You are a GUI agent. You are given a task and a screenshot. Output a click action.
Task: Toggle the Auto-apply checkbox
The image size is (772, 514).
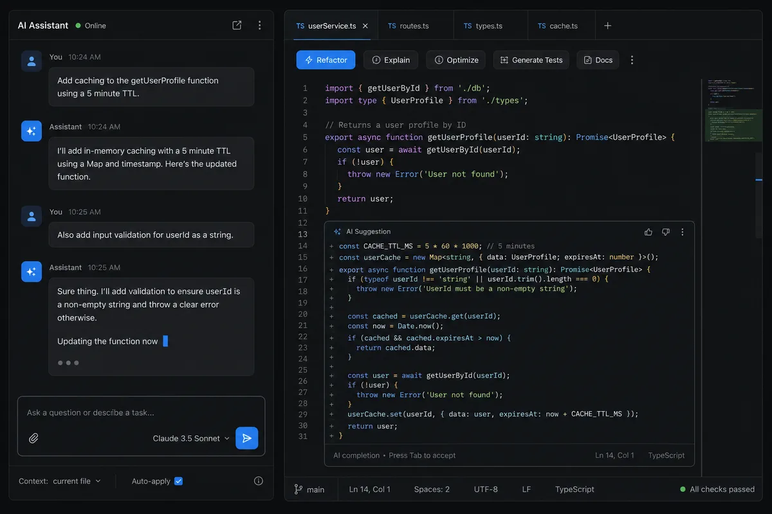(179, 481)
